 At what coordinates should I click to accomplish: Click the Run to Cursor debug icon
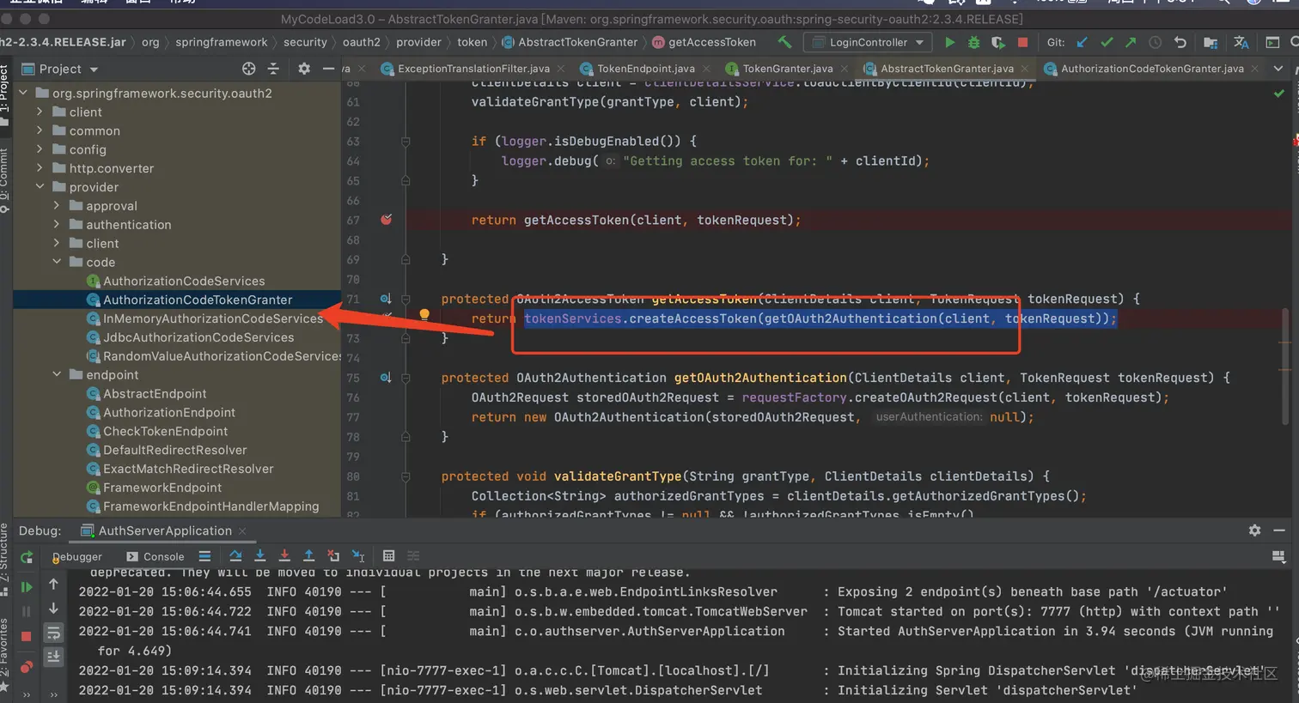(358, 556)
